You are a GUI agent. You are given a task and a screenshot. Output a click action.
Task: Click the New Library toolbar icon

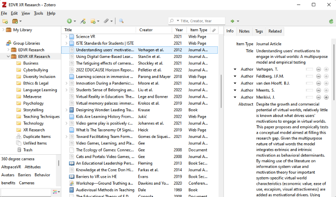pyautogui.click(x=15, y=21)
